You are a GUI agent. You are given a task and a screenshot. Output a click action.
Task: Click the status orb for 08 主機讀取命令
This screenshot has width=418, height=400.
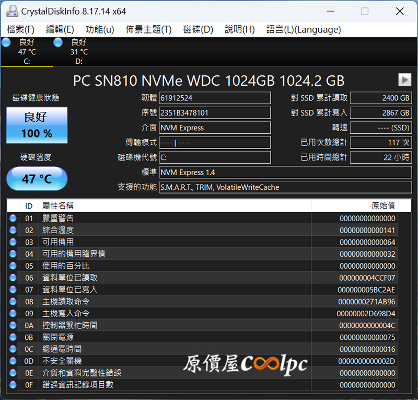click(x=13, y=302)
